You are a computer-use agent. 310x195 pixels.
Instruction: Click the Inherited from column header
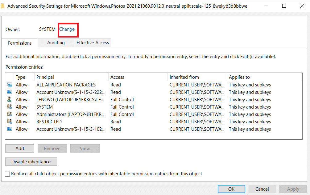click(x=184, y=77)
